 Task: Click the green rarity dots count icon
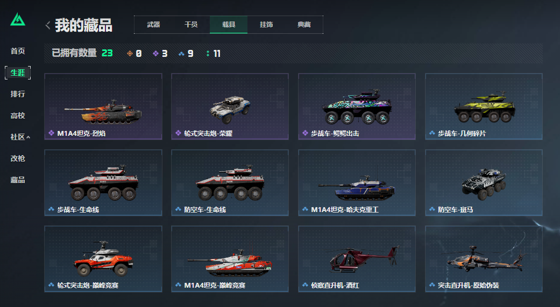coord(208,54)
